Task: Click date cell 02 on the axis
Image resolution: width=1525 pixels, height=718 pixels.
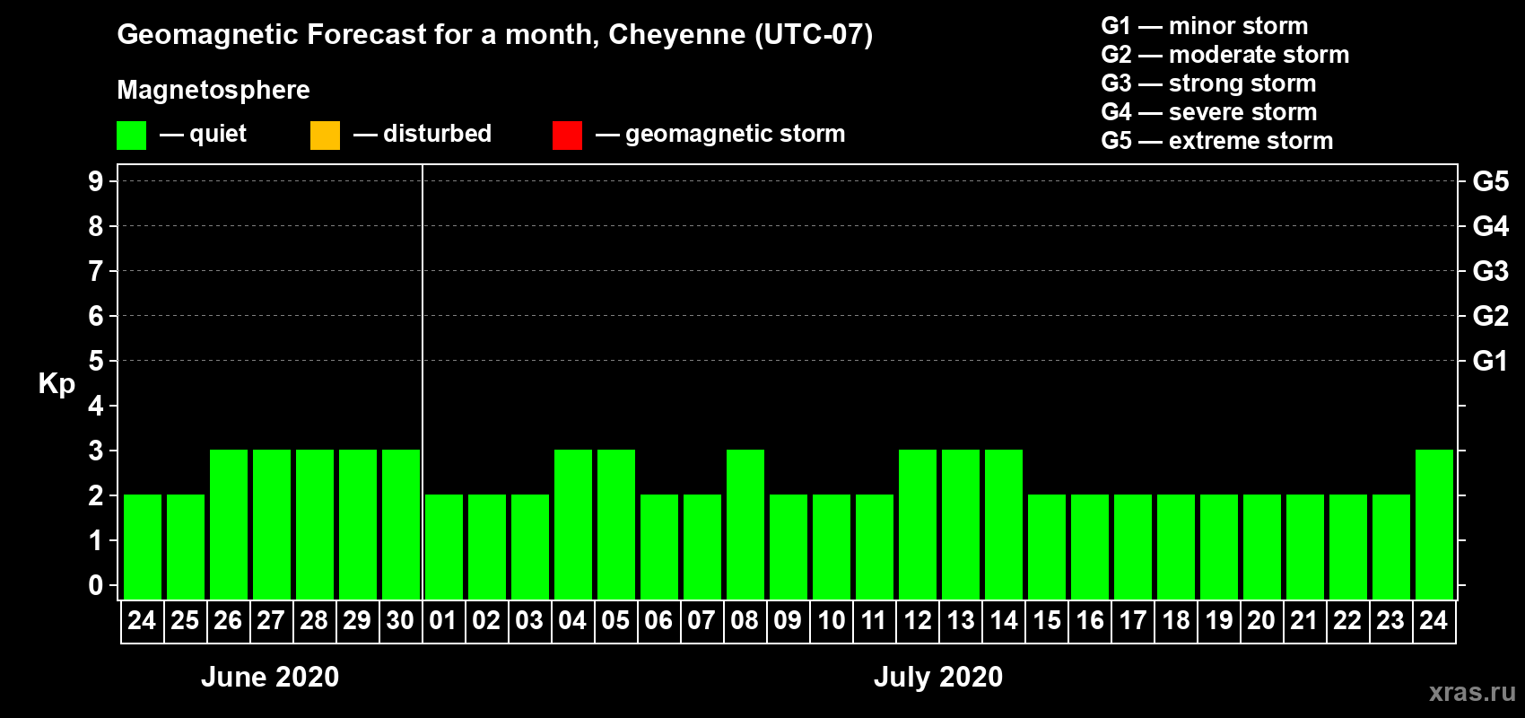Action: pyautogui.click(x=487, y=621)
